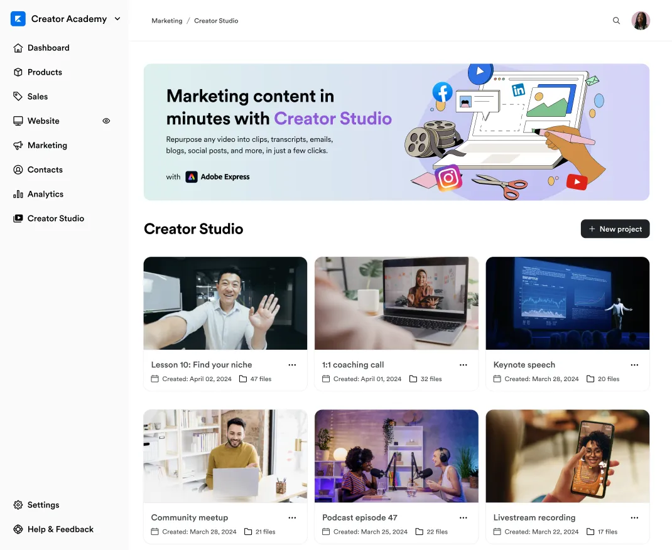Click the Creator Studio video icon
The image size is (672, 550).
click(x=18, y=219)
